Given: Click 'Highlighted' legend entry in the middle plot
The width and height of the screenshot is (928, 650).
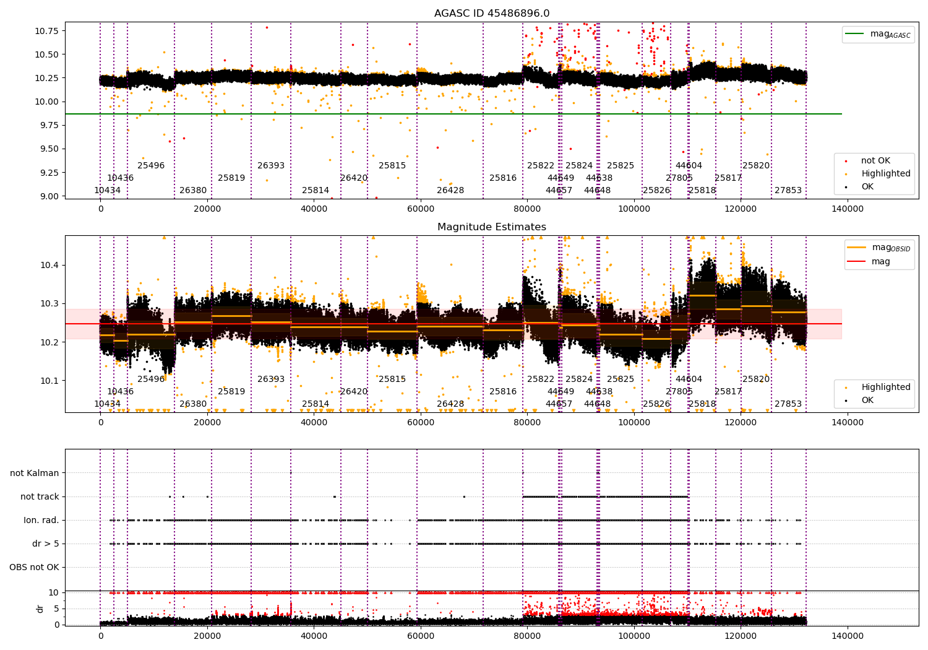Looking at the screenshot, I should [x=886, y=388].
